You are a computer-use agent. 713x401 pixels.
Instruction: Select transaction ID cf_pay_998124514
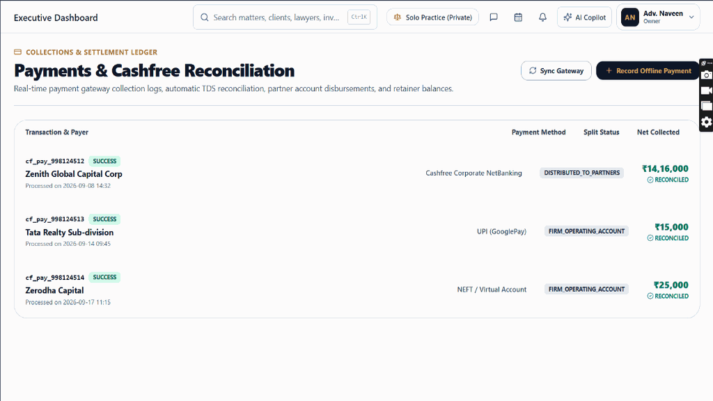pos(54,277)
